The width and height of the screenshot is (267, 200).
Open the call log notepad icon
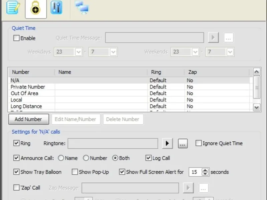pos(13,7)
